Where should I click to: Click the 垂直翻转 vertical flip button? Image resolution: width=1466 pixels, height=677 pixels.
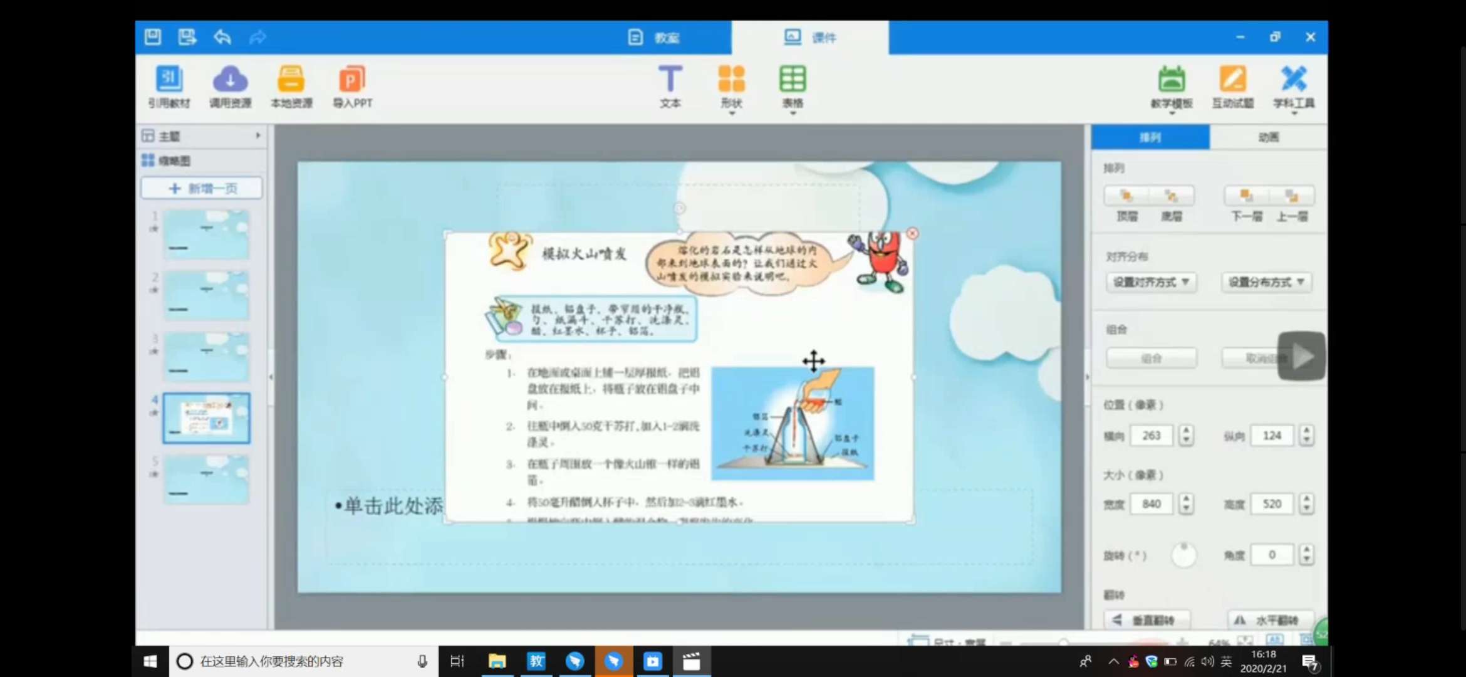point(1146,620)
